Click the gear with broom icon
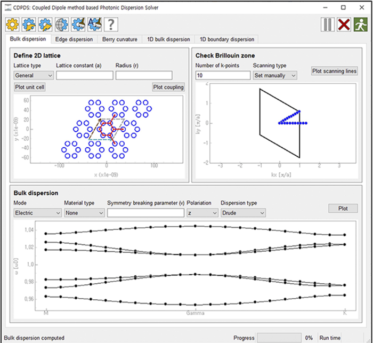Image resolution: width=373 pixels, height=343 pixels. point(78,24)
